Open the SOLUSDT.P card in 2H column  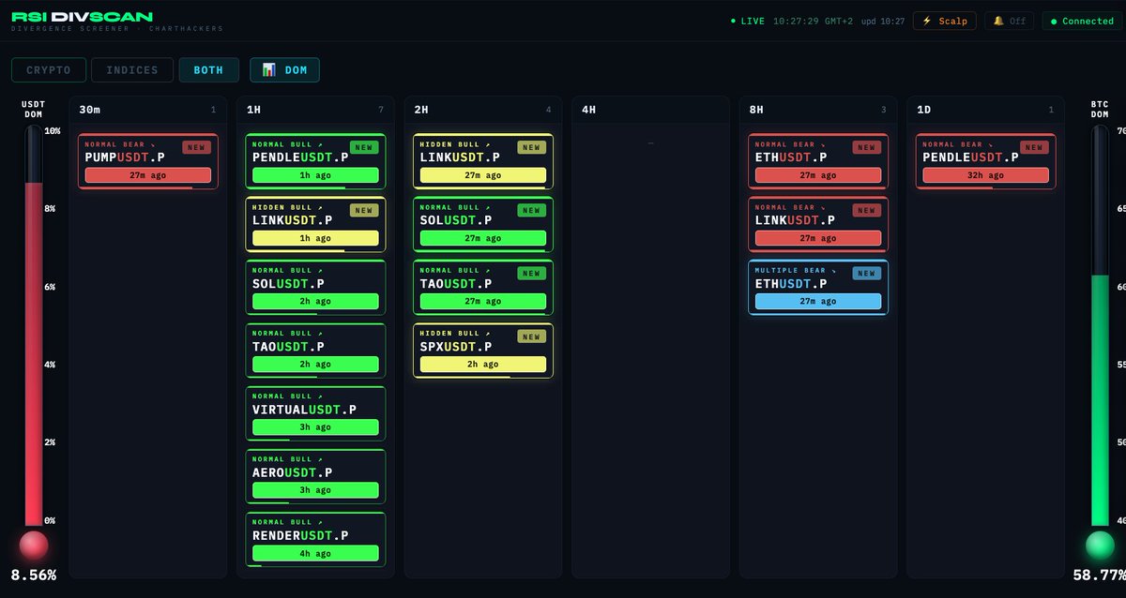483,224
